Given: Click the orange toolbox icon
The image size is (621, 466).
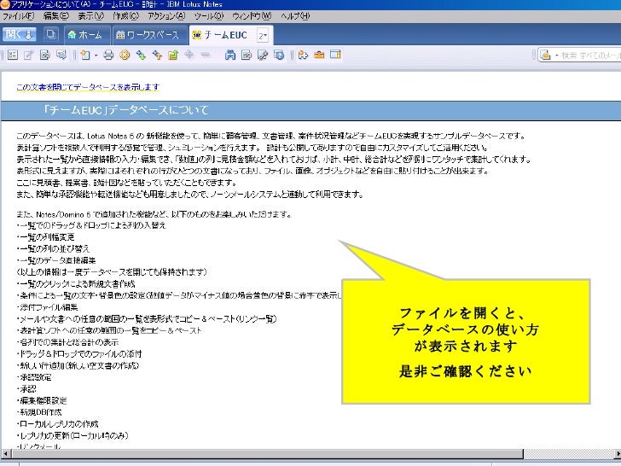Looking at the screenshot, I should click(x=319, y=55).
